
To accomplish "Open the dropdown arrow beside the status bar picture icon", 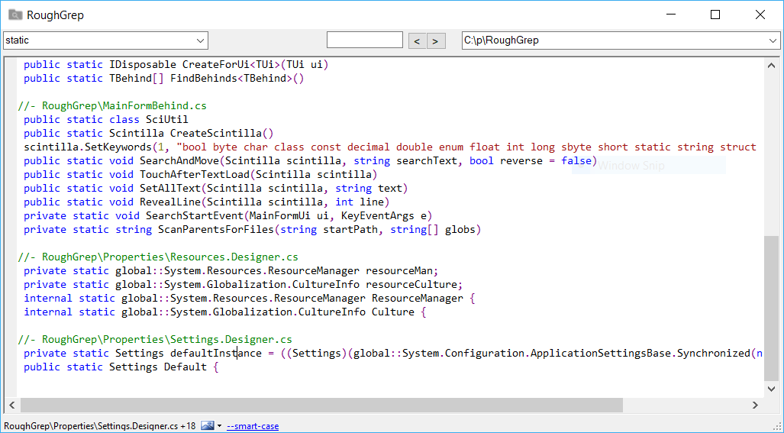I will pyautogui.click(x=220, y=426).
